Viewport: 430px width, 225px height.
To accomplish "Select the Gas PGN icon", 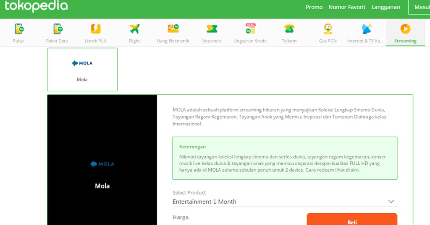I will click(x=328, y=29).
